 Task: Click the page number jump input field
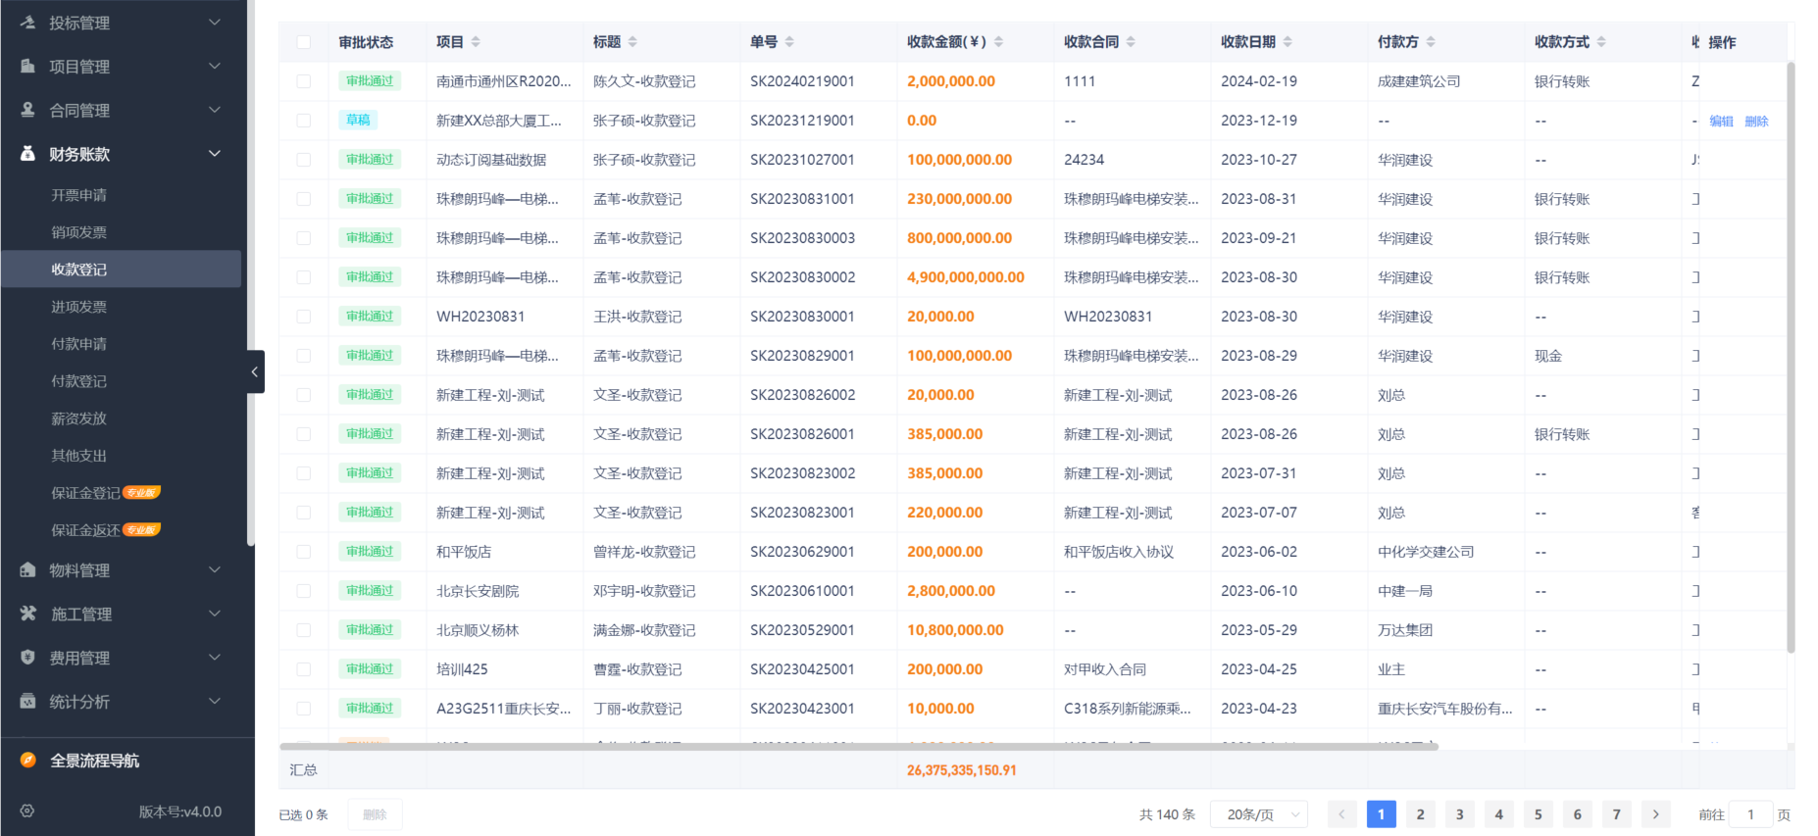pos(1750,814)
